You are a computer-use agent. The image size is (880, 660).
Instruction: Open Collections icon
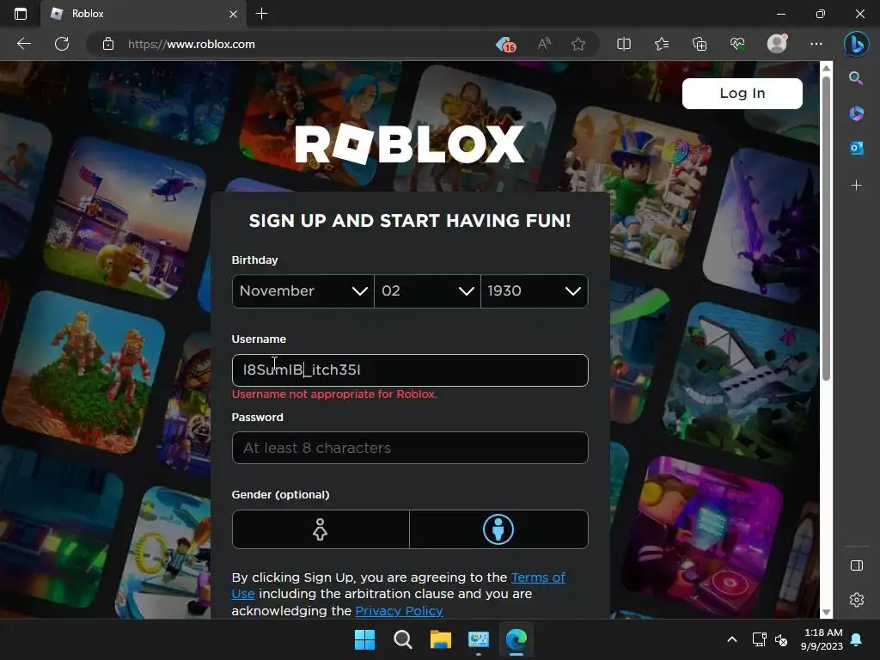tap(700, 44)
